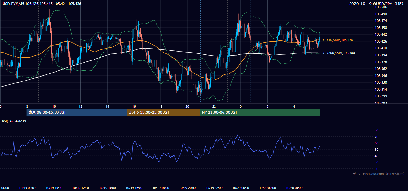Click the NY 21:00-06:00 JST session bar
Image resolution: width=408 pixels, height=191 pixels.
click(x=260, y=112)
